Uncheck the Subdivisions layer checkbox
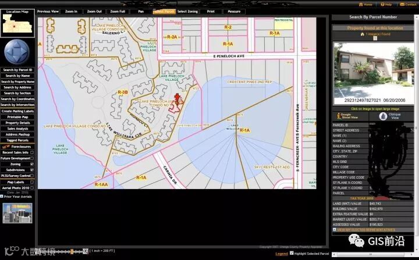 pyautogui.click(x=32, y=170)
